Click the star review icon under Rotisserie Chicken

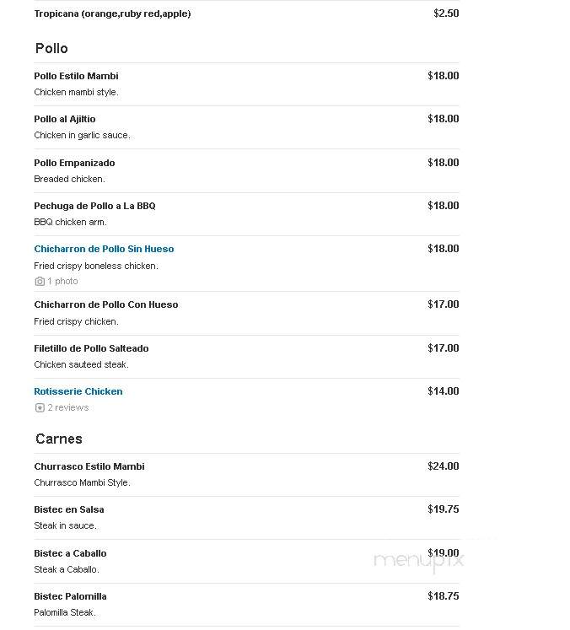[x=40, y=408]
